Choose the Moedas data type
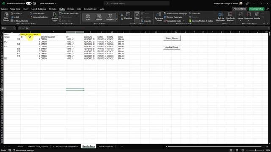 [99, 17]
